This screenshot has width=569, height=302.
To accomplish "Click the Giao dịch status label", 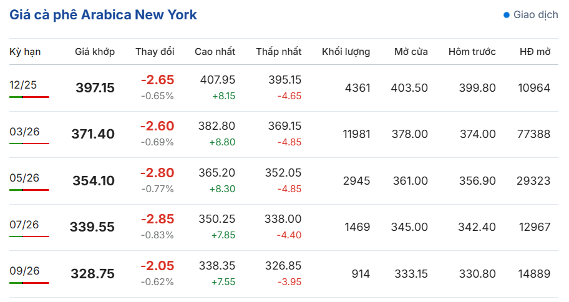I will click(x=535, y=15).
